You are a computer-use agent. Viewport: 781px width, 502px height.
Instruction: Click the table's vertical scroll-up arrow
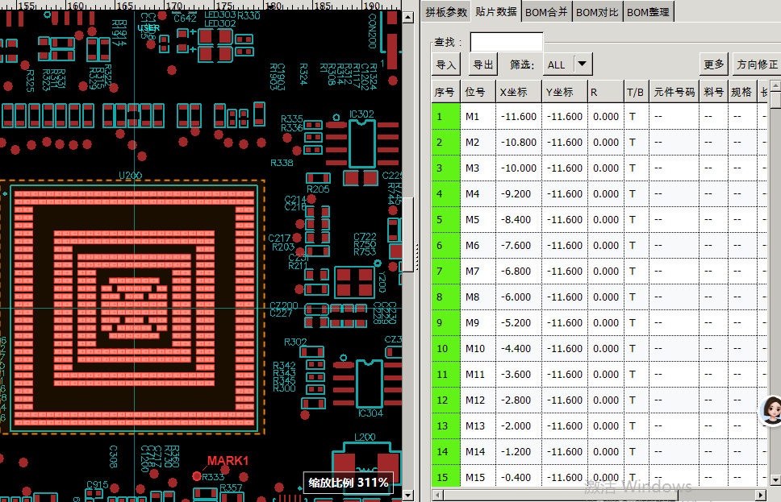(775, 86)
